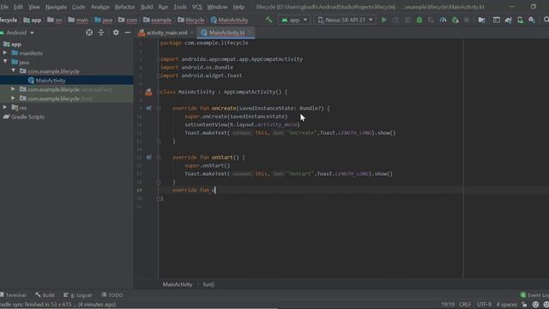Screen dimensions: 549x309
Task: Click '4 spaces' indent setting in status bar
Action: (506, 305)
